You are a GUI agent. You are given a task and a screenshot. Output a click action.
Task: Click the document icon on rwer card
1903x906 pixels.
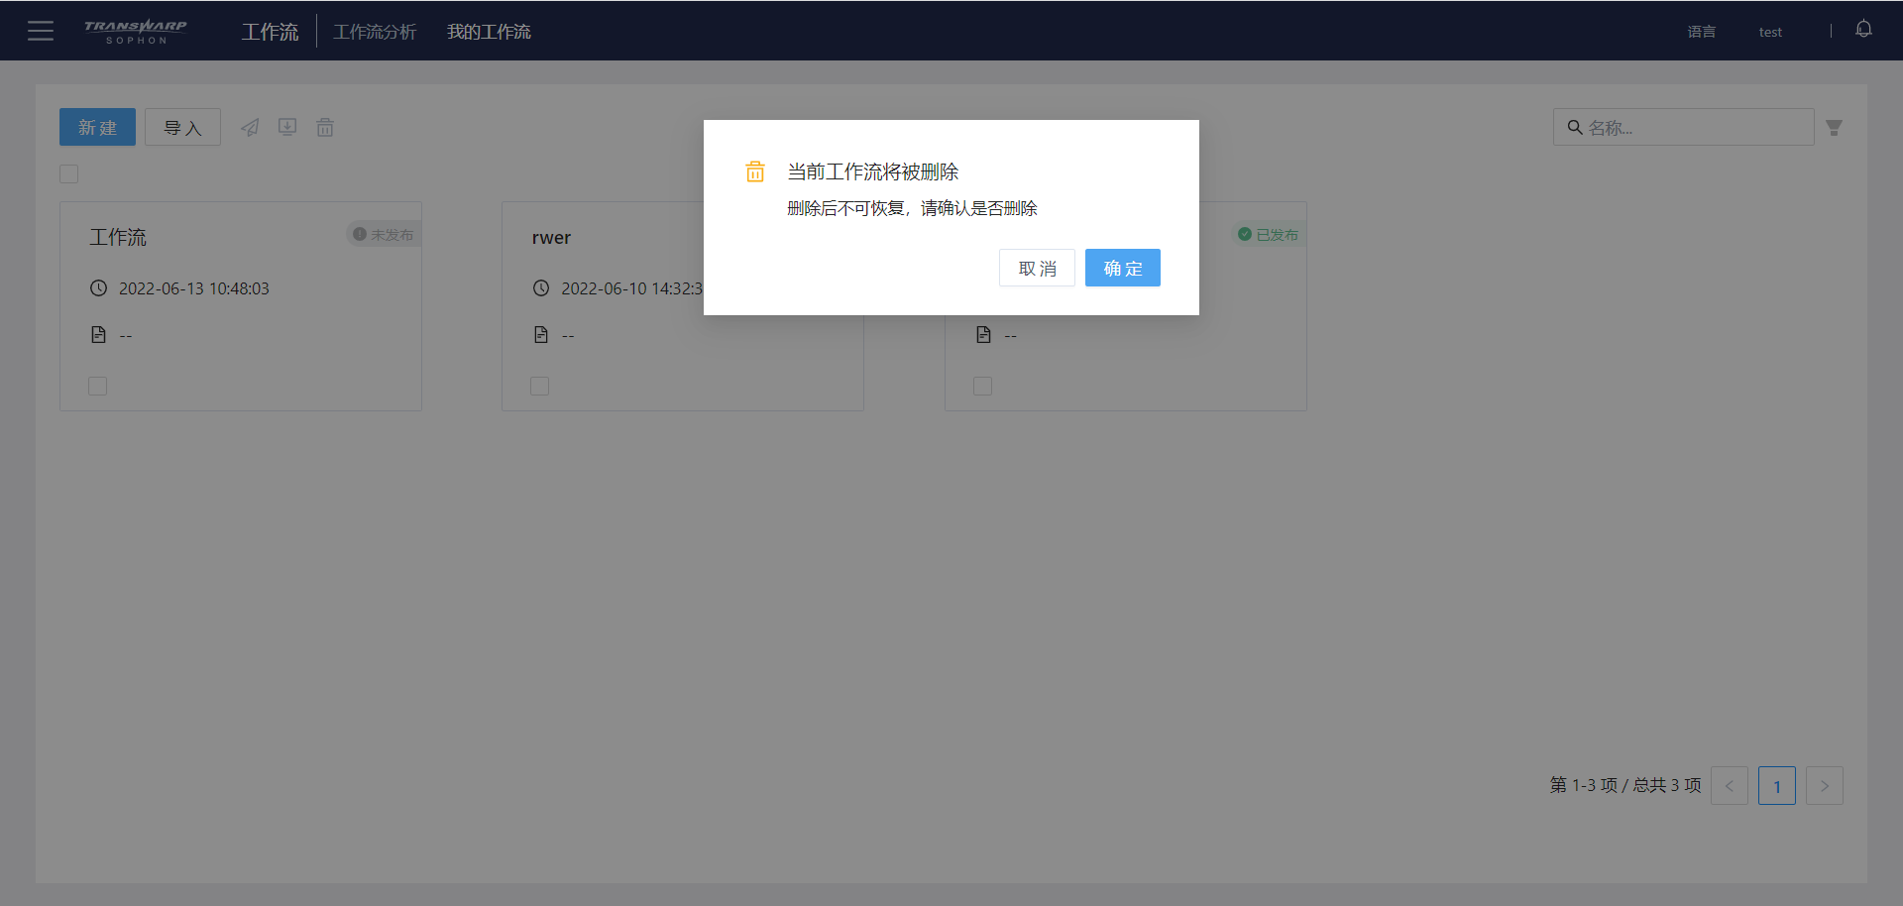[541, 335]
